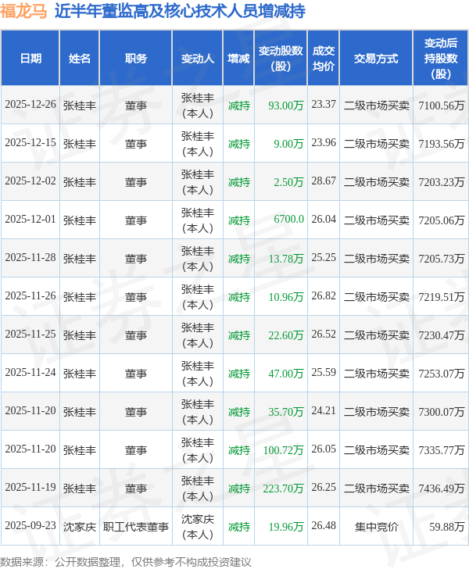Click the 93.00万 share change value
This screenshot has width=469, height=569.
tap(285, 106)
